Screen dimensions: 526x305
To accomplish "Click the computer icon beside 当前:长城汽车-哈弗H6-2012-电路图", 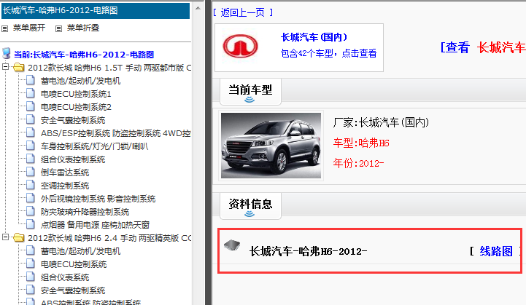I will point(7,53).
